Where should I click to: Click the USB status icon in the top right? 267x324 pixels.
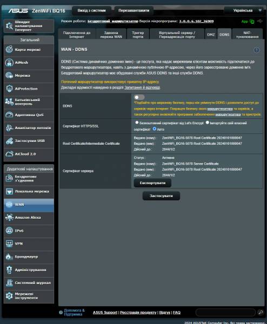pyautogui.click(x=260, y=21)
